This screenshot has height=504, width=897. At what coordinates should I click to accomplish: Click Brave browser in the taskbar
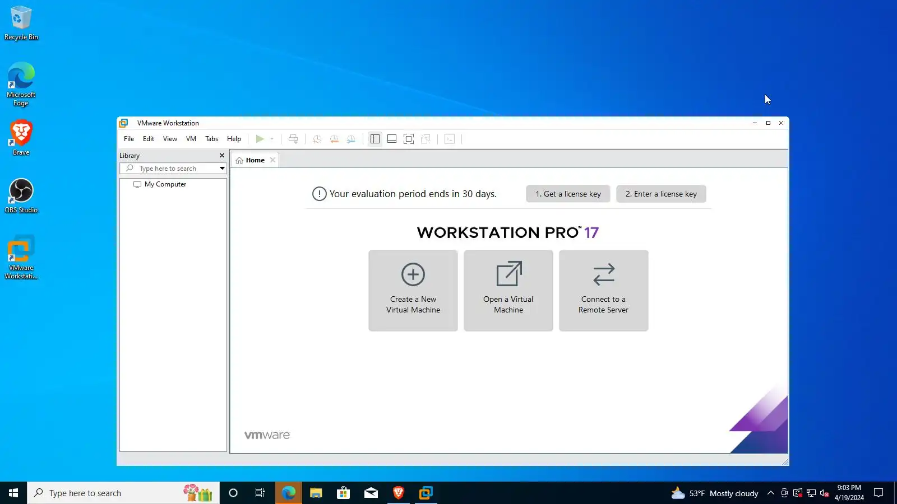398,493
